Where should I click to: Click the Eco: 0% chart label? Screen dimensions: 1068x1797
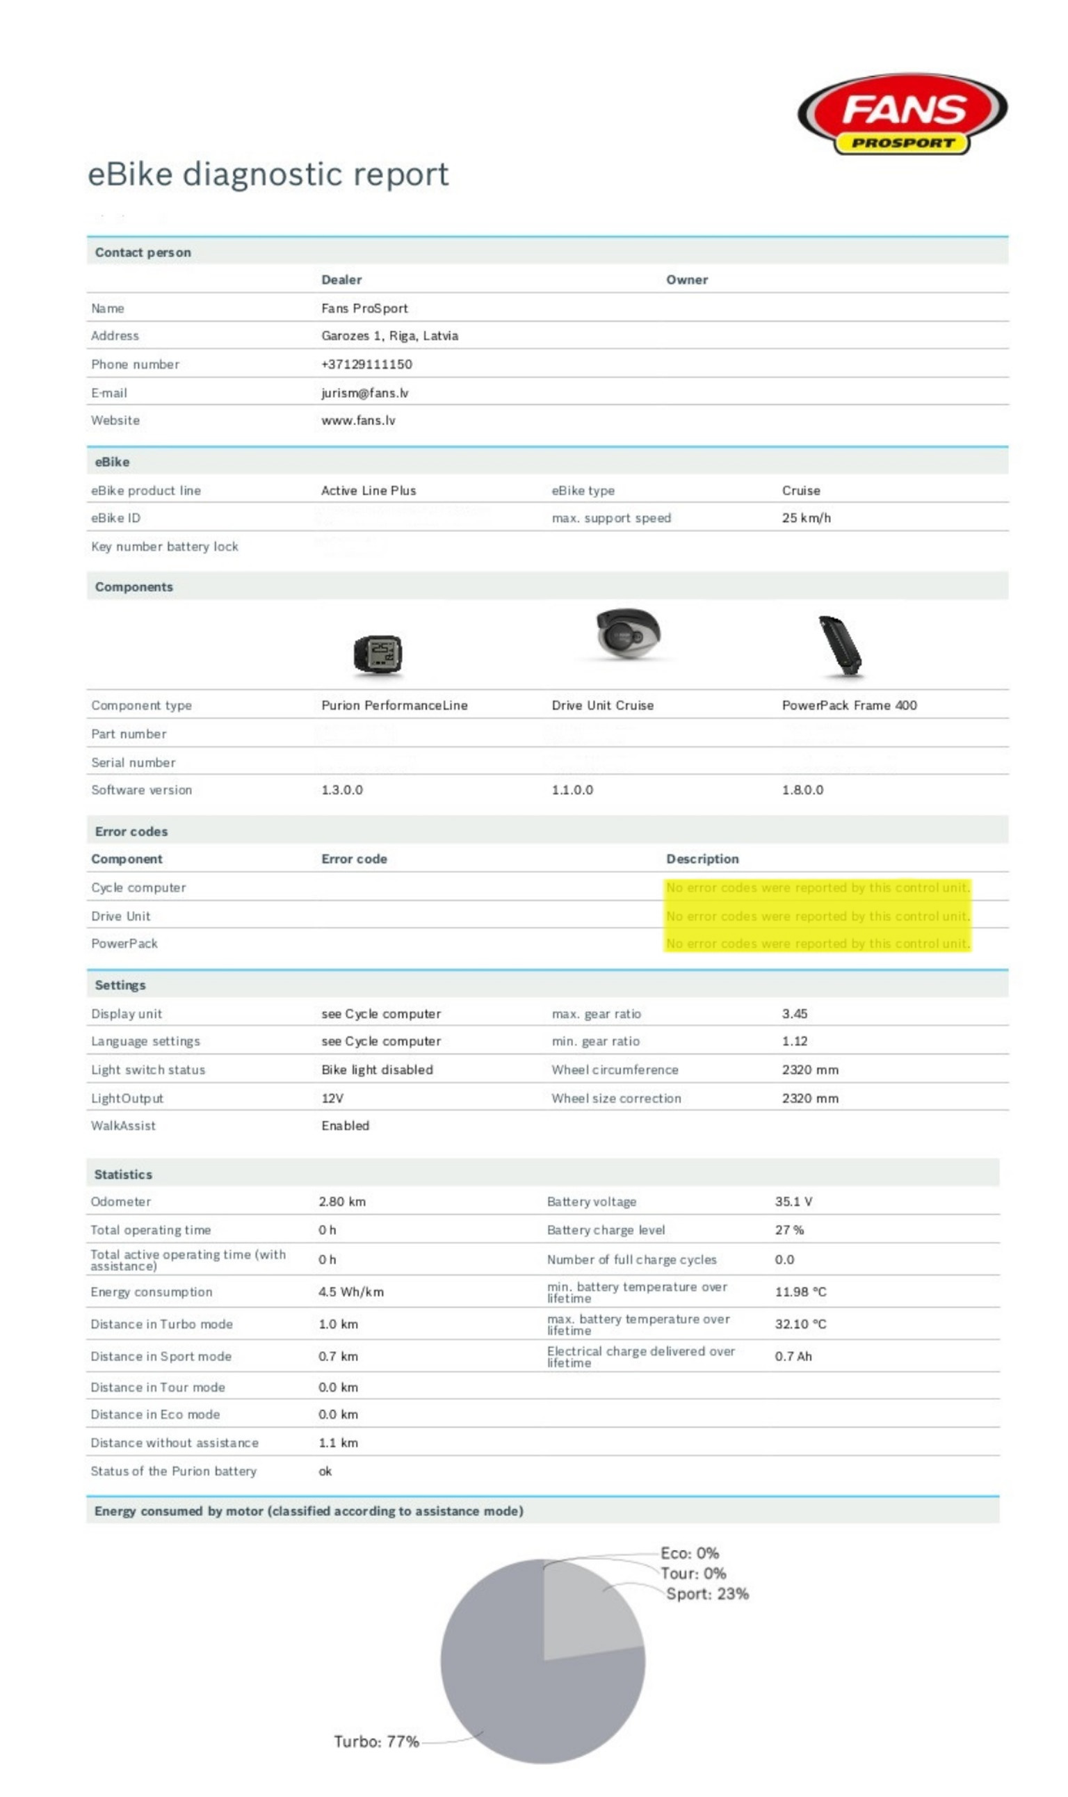pos(690,1553)
